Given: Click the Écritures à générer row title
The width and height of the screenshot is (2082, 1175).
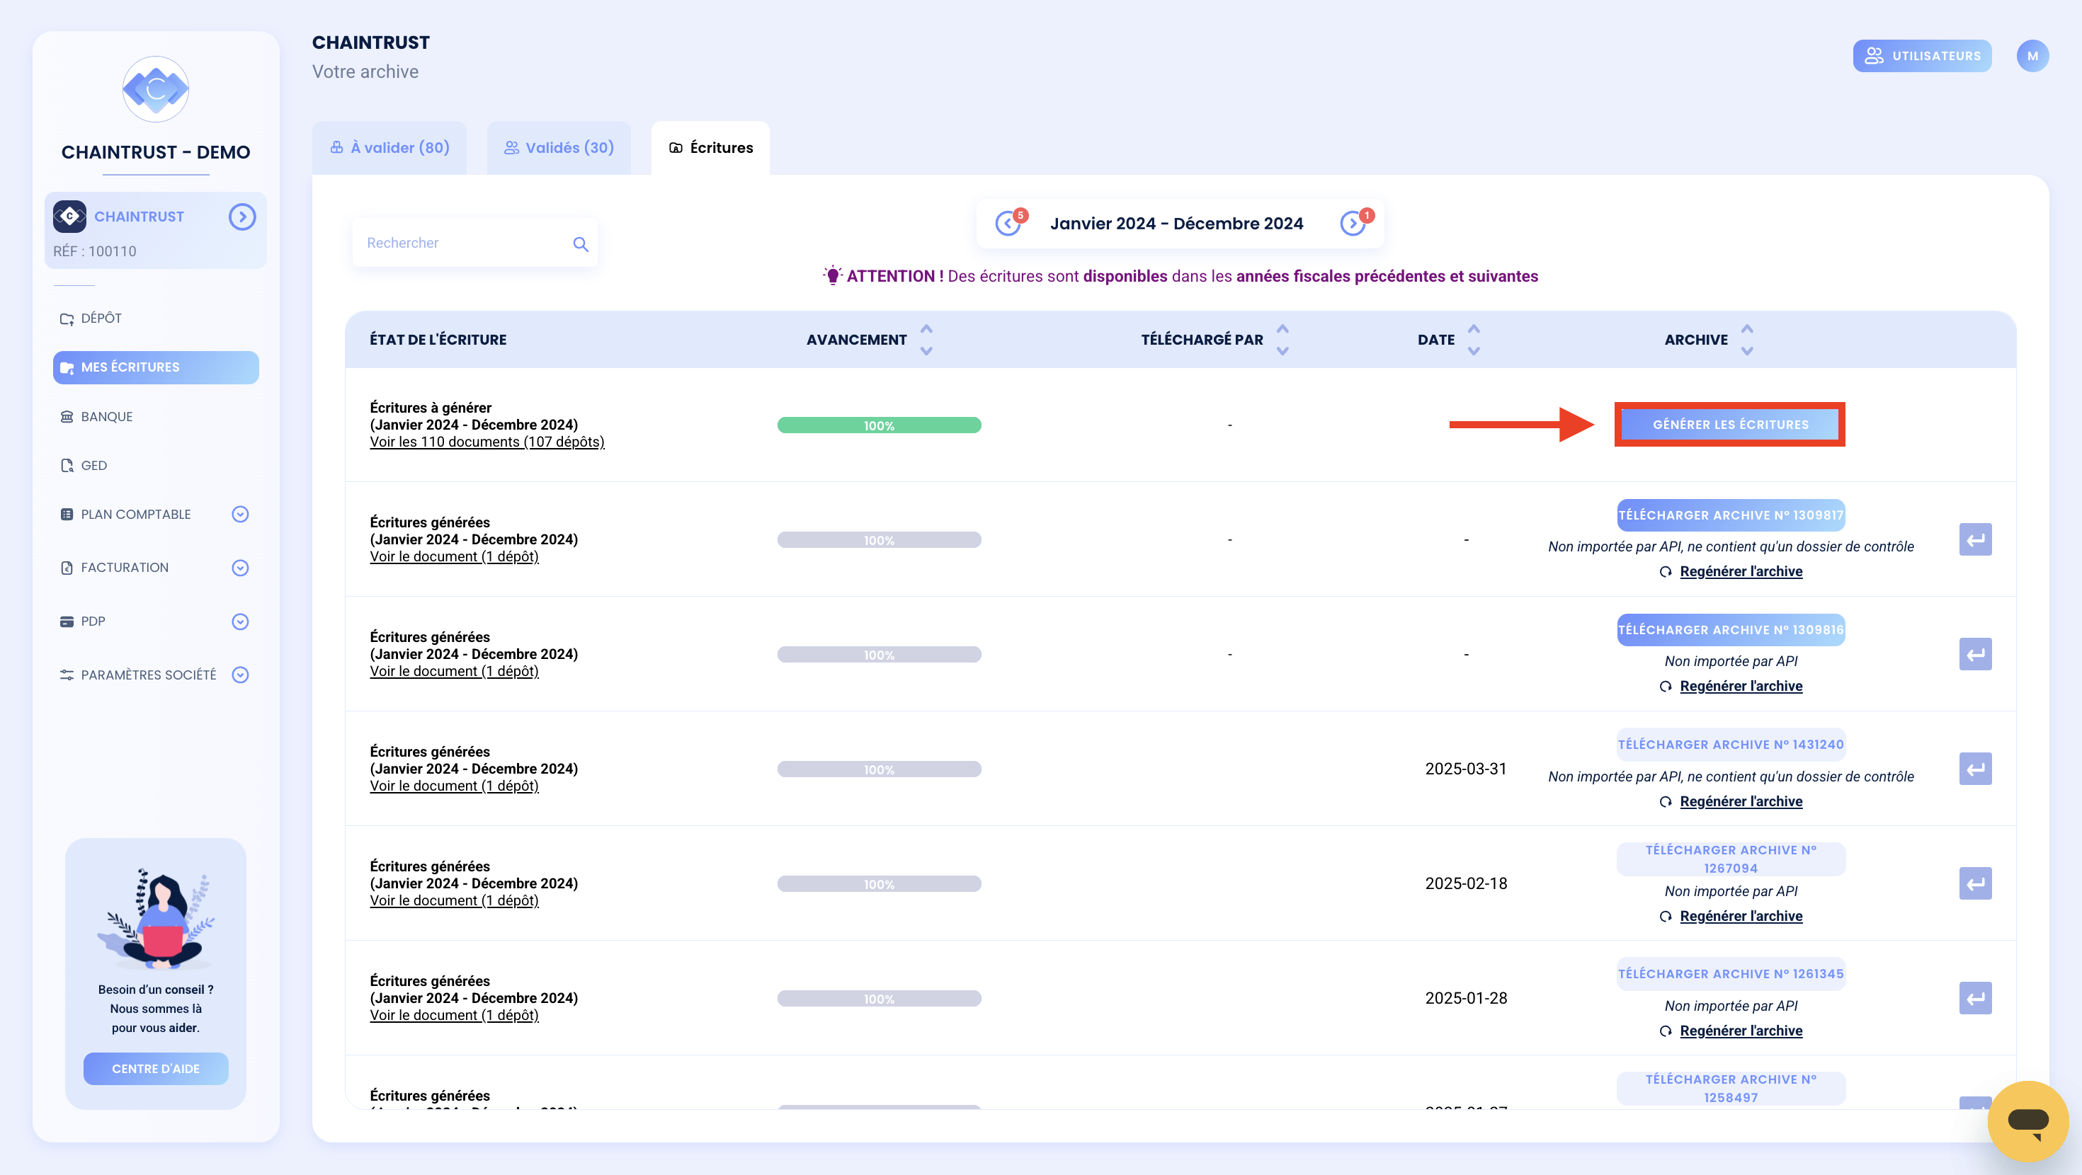Looking at the screenshot, I should pos(431,408).
